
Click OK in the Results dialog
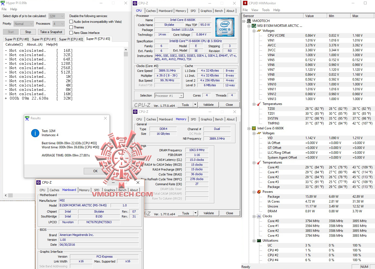(95, 171)
